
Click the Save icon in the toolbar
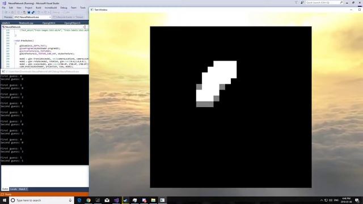click(x=29, y=12)
